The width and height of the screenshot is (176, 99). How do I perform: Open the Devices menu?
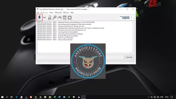coord(66,12)
